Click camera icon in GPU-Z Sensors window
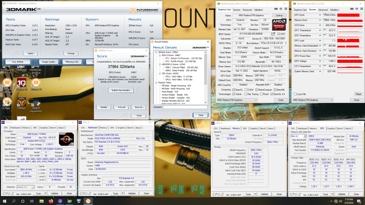Image resolution: width=365 pixels, height=205 pixels. coord(352,9)
